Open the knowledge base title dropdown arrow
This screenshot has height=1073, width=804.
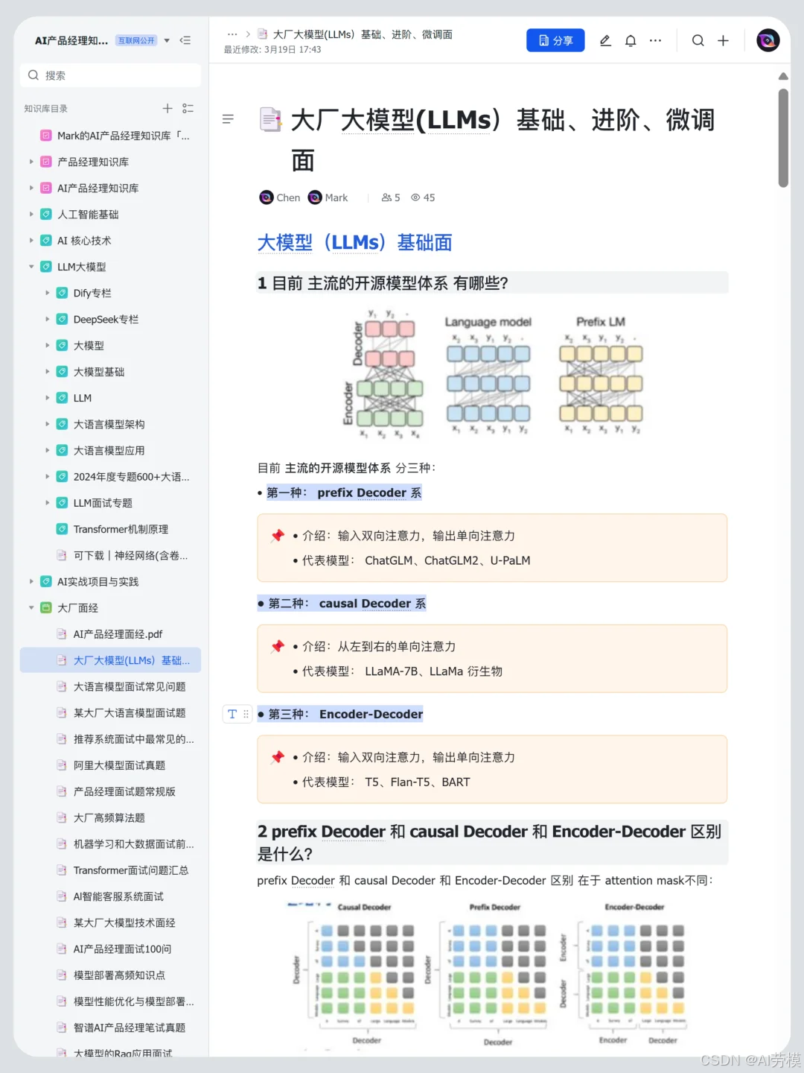pos(167,41)
